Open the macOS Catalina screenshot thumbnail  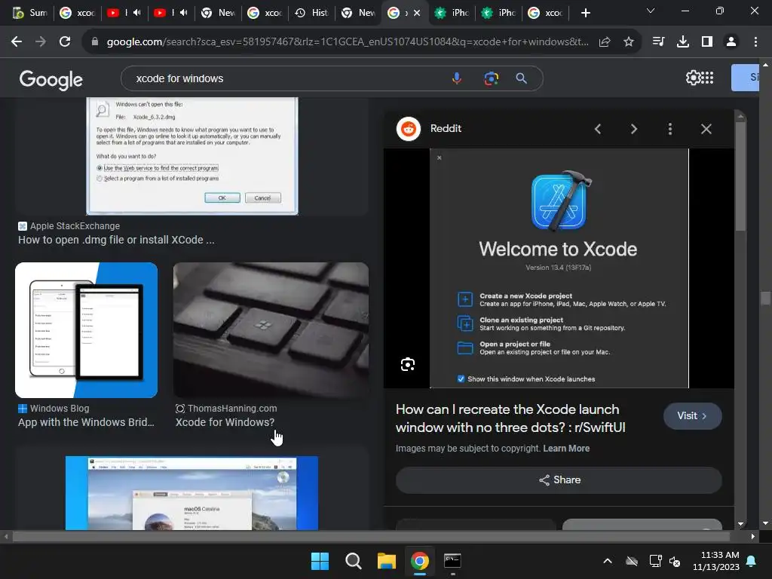click(191, 493)
